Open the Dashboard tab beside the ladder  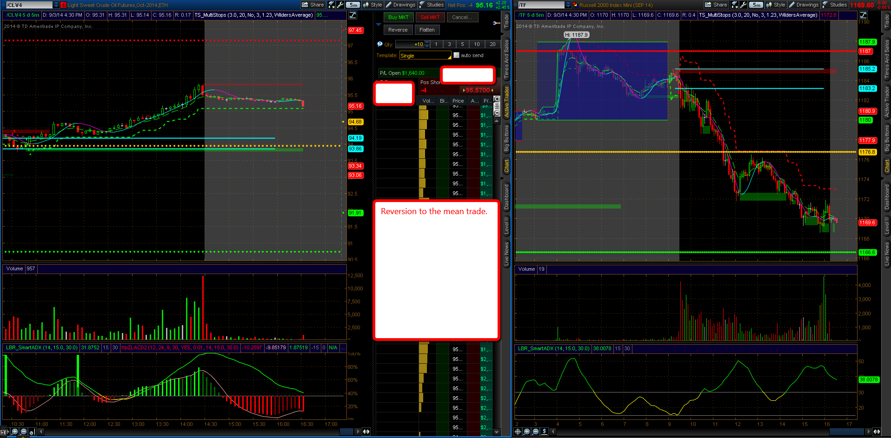[506, 197]
